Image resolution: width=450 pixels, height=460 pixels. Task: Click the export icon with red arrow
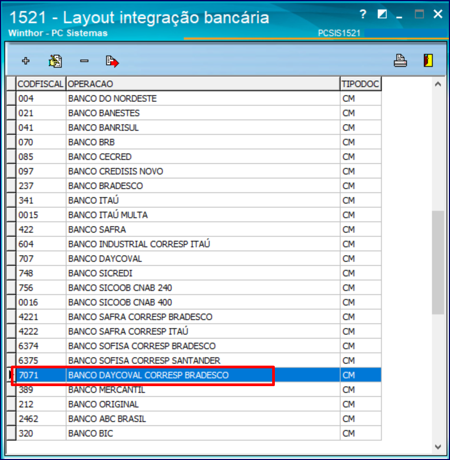coord(112,61)
